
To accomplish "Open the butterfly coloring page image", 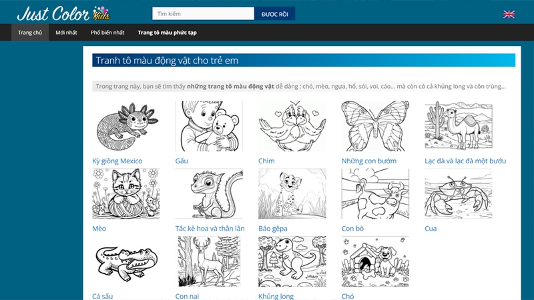I will click(375, 126).
